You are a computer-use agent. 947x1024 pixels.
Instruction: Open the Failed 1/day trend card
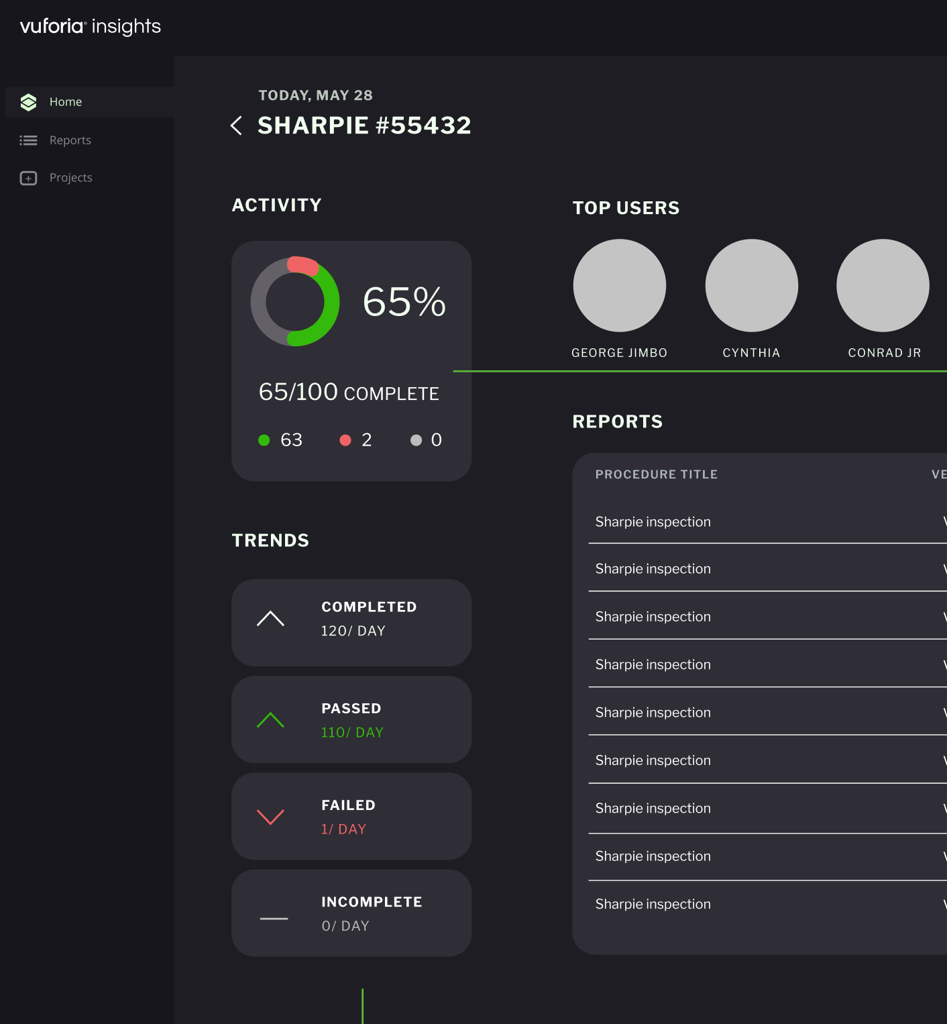coord(351,816)
